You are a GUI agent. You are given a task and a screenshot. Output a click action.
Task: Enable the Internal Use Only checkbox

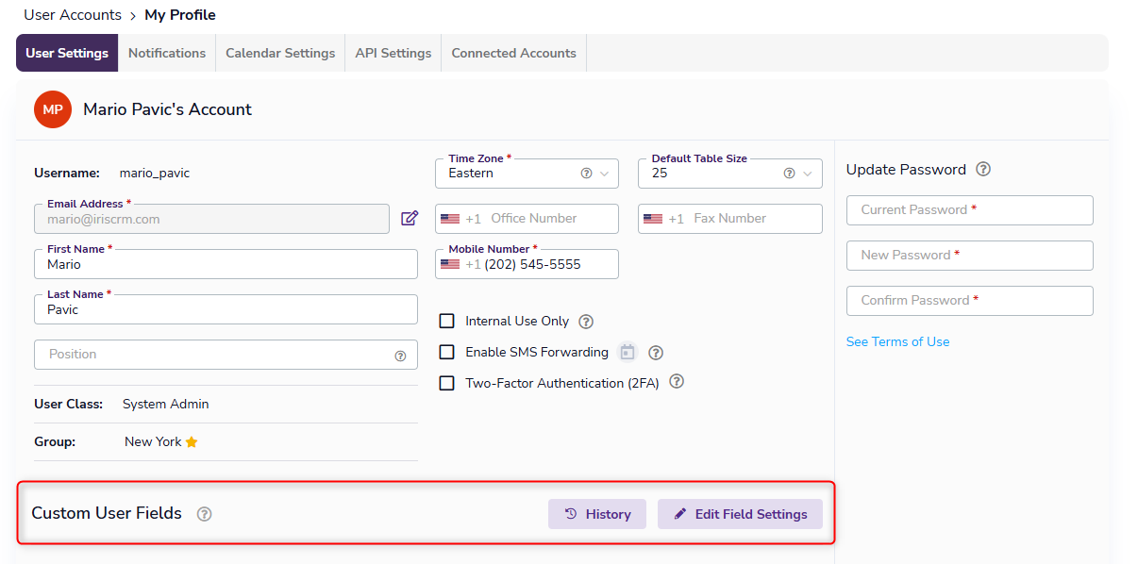tap(447, 322)
